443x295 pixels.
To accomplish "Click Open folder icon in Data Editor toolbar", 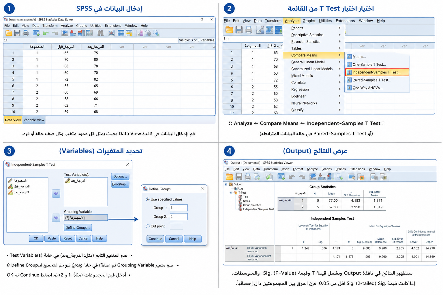I will pyautogui.click(x=9, y=33).
